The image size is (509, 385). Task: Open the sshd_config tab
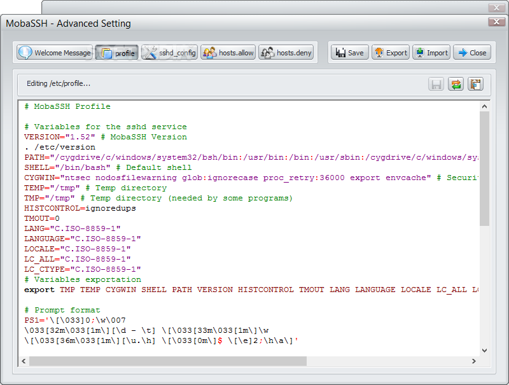point(169,53)
